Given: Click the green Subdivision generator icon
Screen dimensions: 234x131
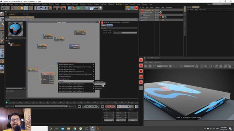Looking at the screenshot, I should [x=78, y=8].
